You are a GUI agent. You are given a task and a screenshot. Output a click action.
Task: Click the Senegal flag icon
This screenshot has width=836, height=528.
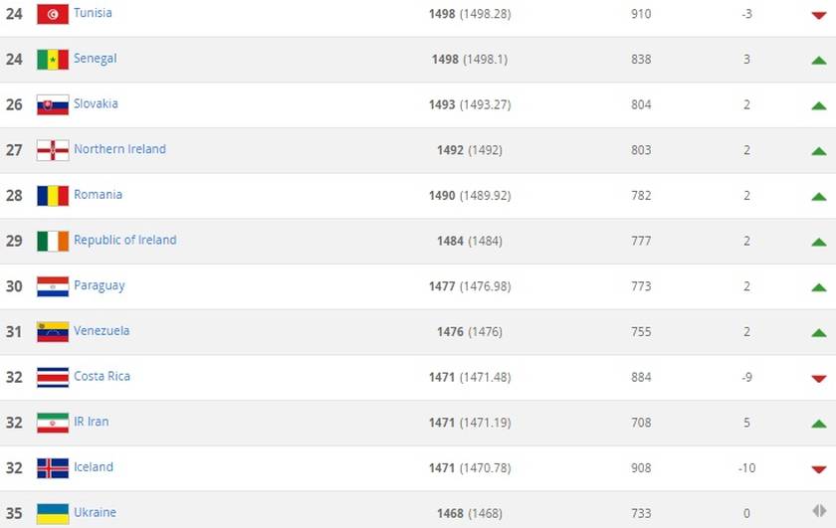point(53,60)
